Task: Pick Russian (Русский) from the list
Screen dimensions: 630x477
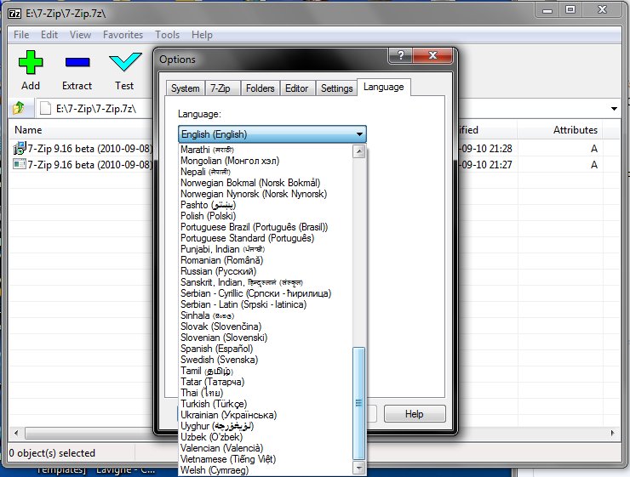Action: [265, 271]
